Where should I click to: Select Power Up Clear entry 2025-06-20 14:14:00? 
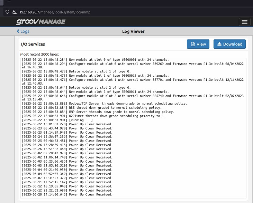point(67,195)
